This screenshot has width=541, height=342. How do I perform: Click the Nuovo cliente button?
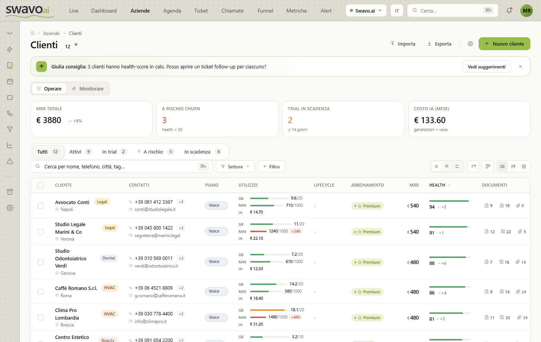pyautogui.click(x=505, y=44)
